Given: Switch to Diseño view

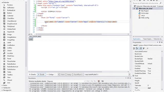Looking at the screenshot, I should pos(33,74).
